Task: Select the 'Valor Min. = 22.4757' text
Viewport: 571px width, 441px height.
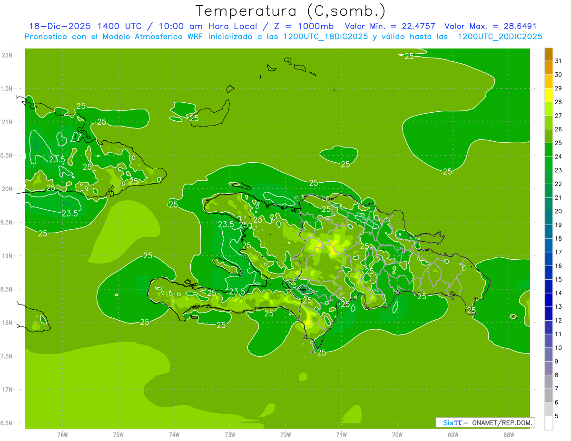Action: tap(390, 26)
